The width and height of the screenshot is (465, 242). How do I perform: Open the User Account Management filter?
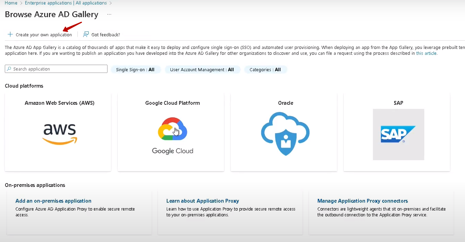(x=202, y=69)
